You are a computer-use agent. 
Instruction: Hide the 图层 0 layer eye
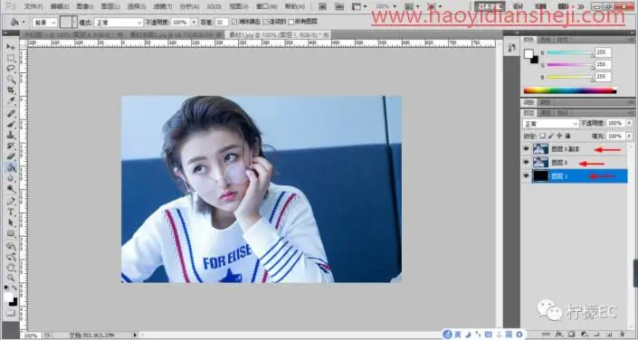(526, 163)
